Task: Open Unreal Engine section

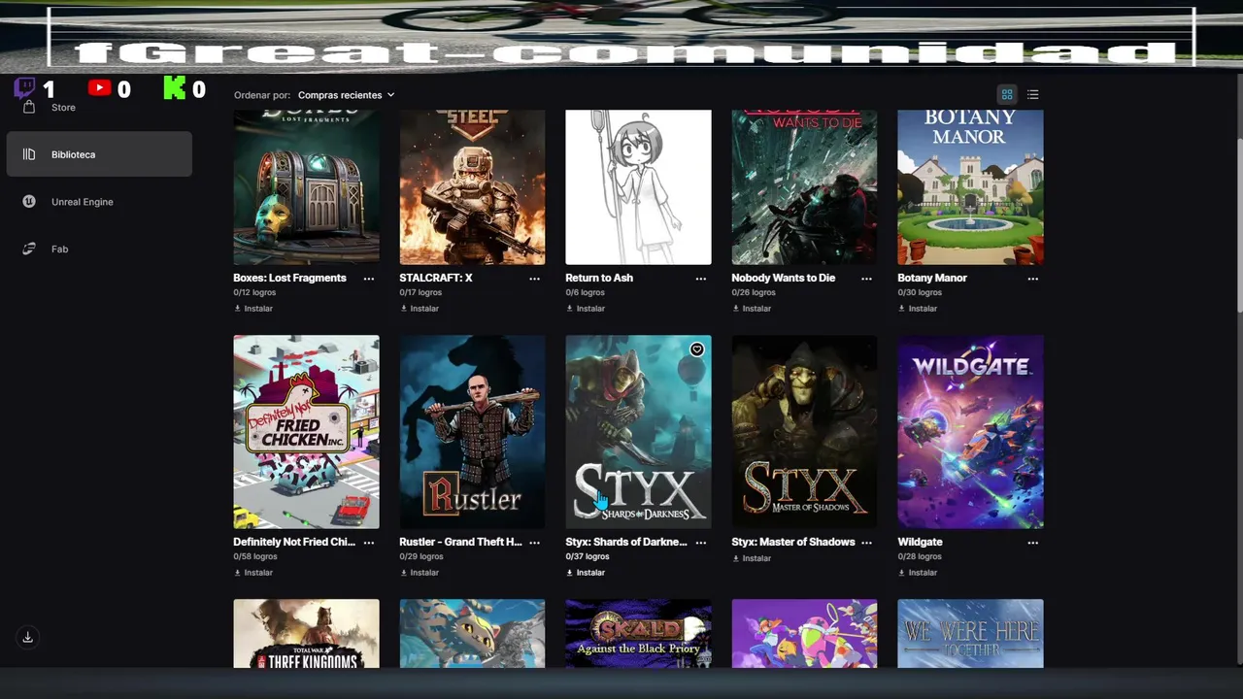Action: tap(99, 202)
